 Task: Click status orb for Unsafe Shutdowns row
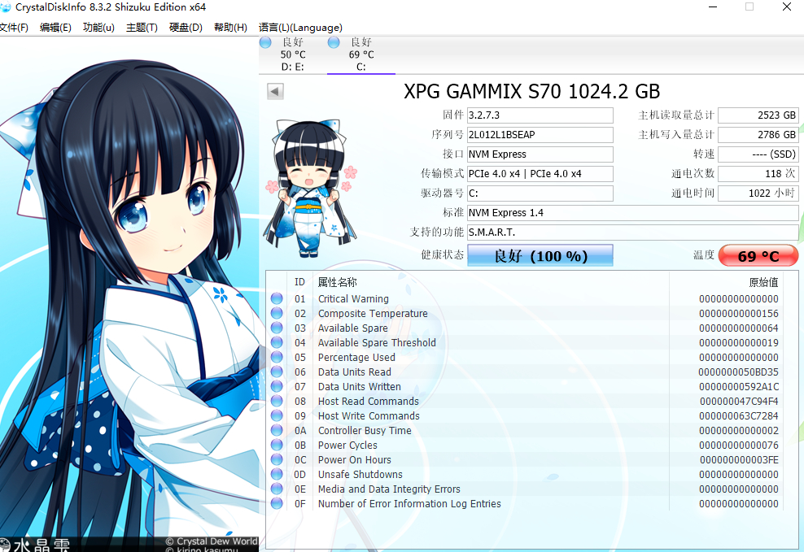[x=277, y=474]
